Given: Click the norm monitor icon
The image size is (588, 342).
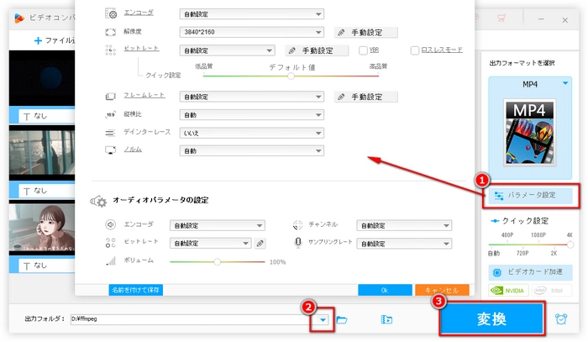Looking at the screenshot, I should pos(110,150).
